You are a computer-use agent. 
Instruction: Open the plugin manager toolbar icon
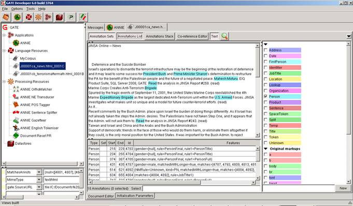72,17
